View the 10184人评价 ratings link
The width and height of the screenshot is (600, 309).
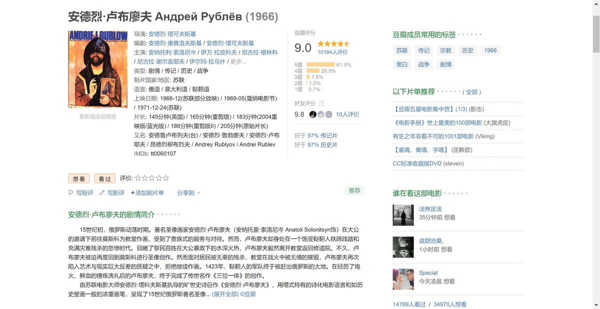333,52
